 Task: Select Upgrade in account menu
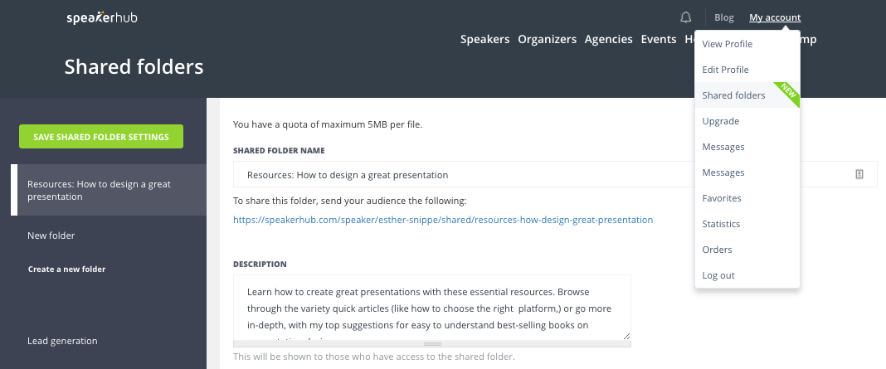click(x=720, y=121)
